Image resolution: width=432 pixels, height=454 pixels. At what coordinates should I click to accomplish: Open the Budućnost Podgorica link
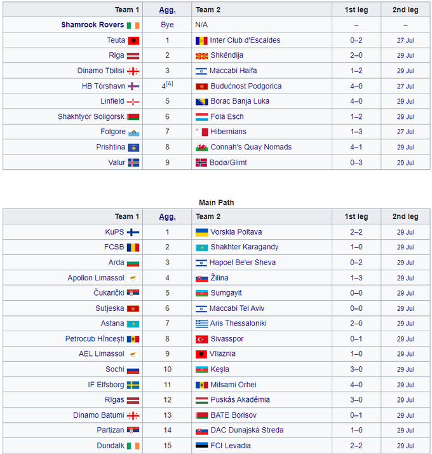coord(246,86)
